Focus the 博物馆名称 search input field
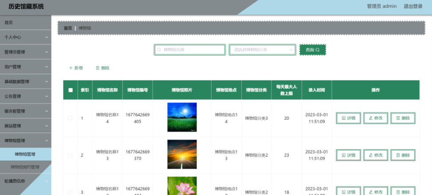This screenshot has height=195, width=432. (190, 50)
